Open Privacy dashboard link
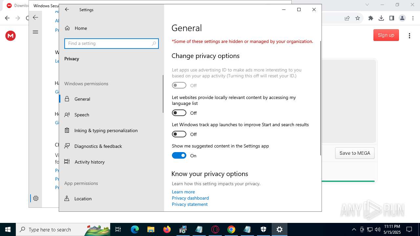 tap(190, 198)
